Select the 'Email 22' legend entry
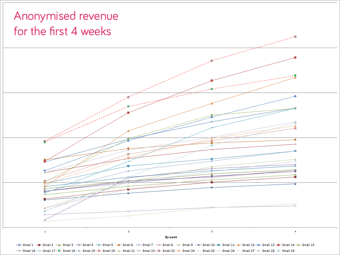The width and height of the screenshot is (340, 255). click(x=145, y=251)
